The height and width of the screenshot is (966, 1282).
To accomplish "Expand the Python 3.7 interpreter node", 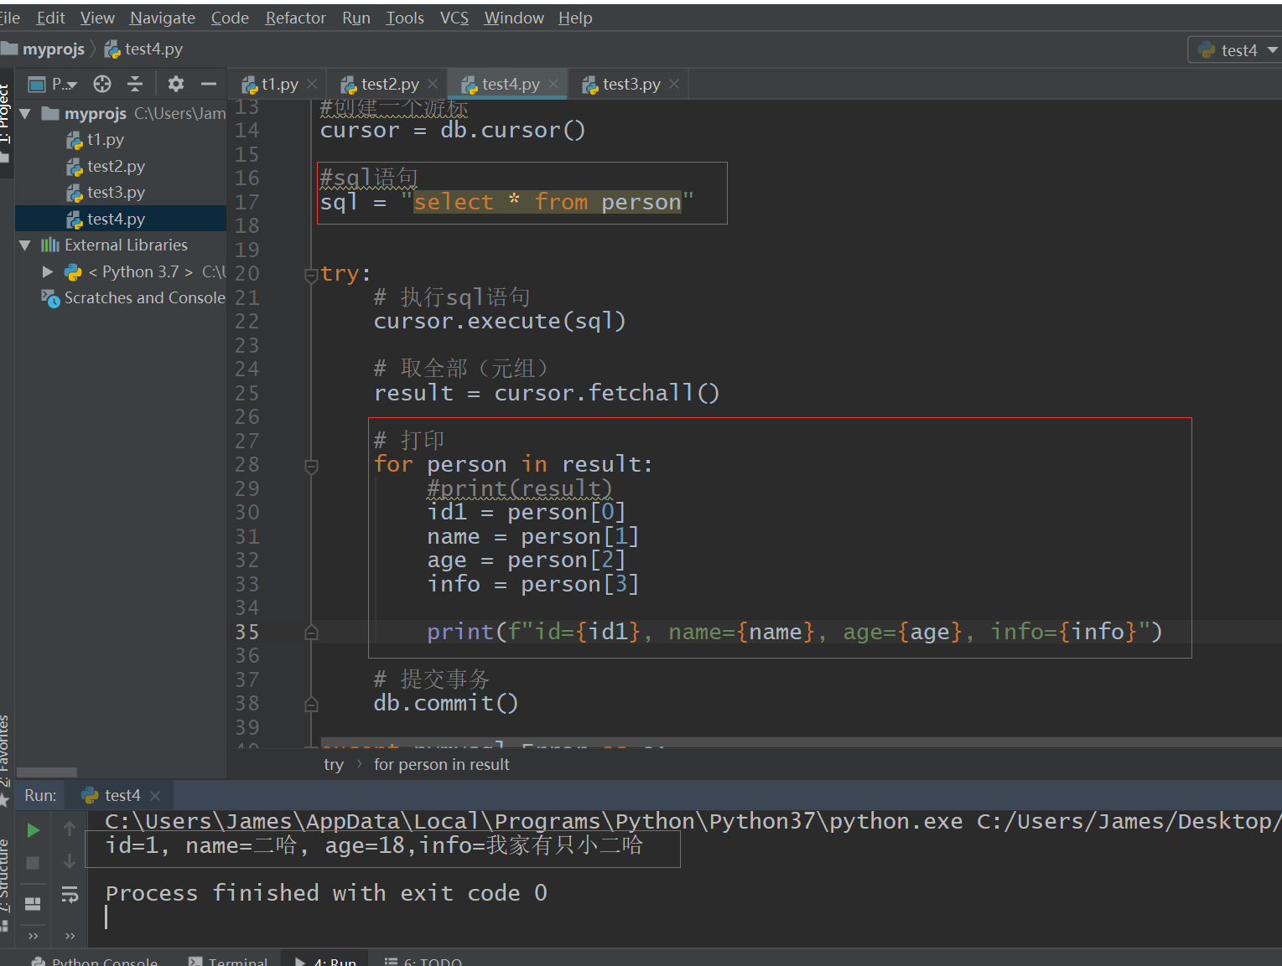I will pos(47,271).
